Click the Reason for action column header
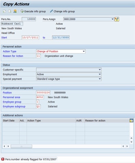 point(107,120)
